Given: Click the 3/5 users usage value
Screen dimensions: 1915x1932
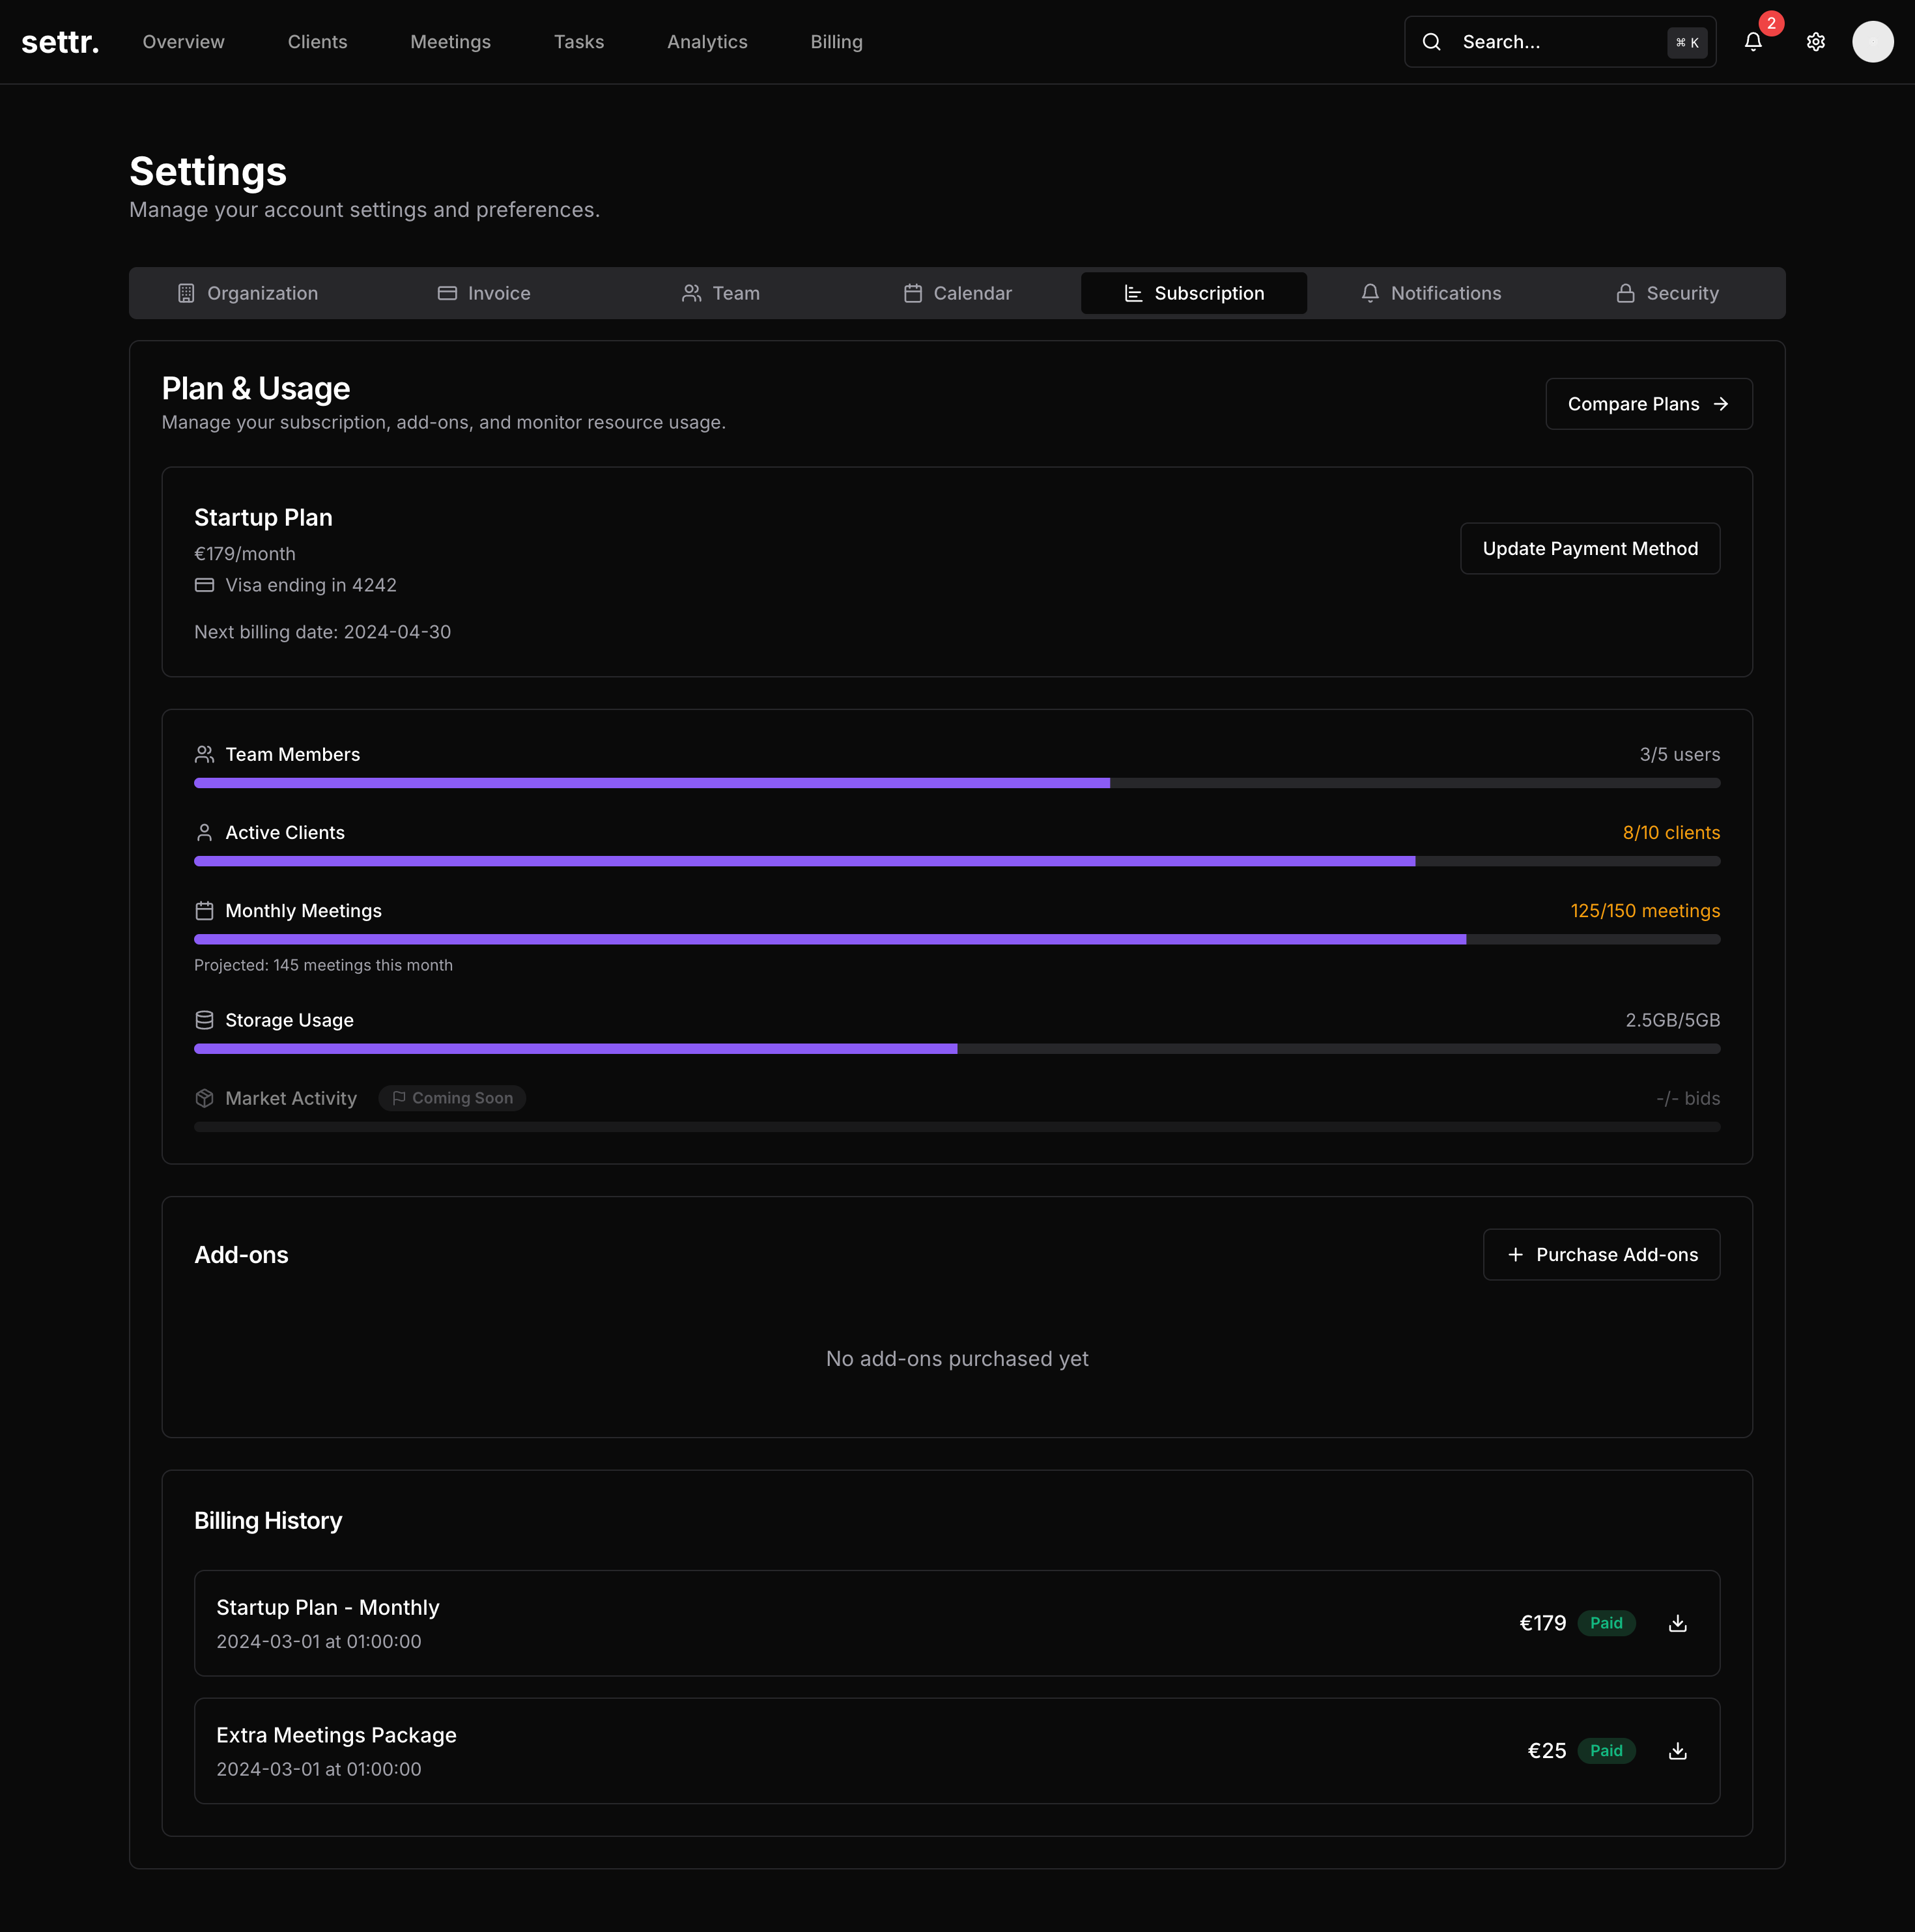Looking at the screenshot, I should (1679, 754).
